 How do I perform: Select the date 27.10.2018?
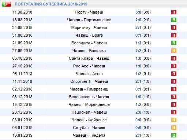coord(22,66)
